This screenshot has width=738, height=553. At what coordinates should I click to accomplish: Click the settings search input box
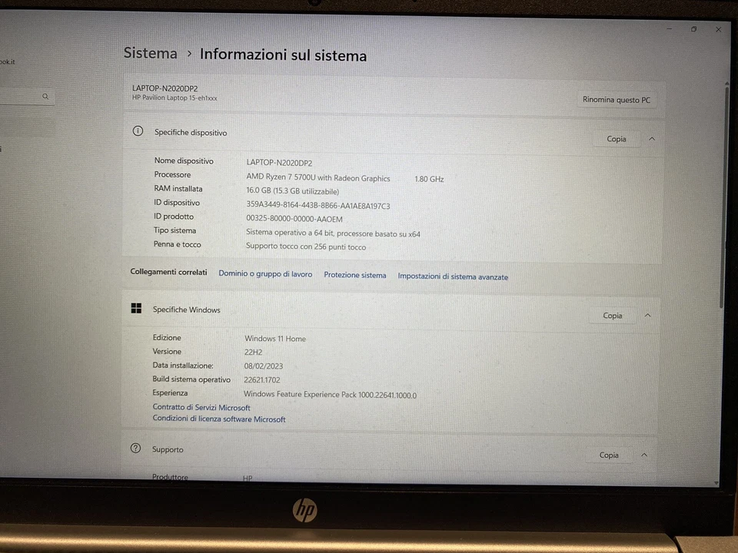coord(23,96)
